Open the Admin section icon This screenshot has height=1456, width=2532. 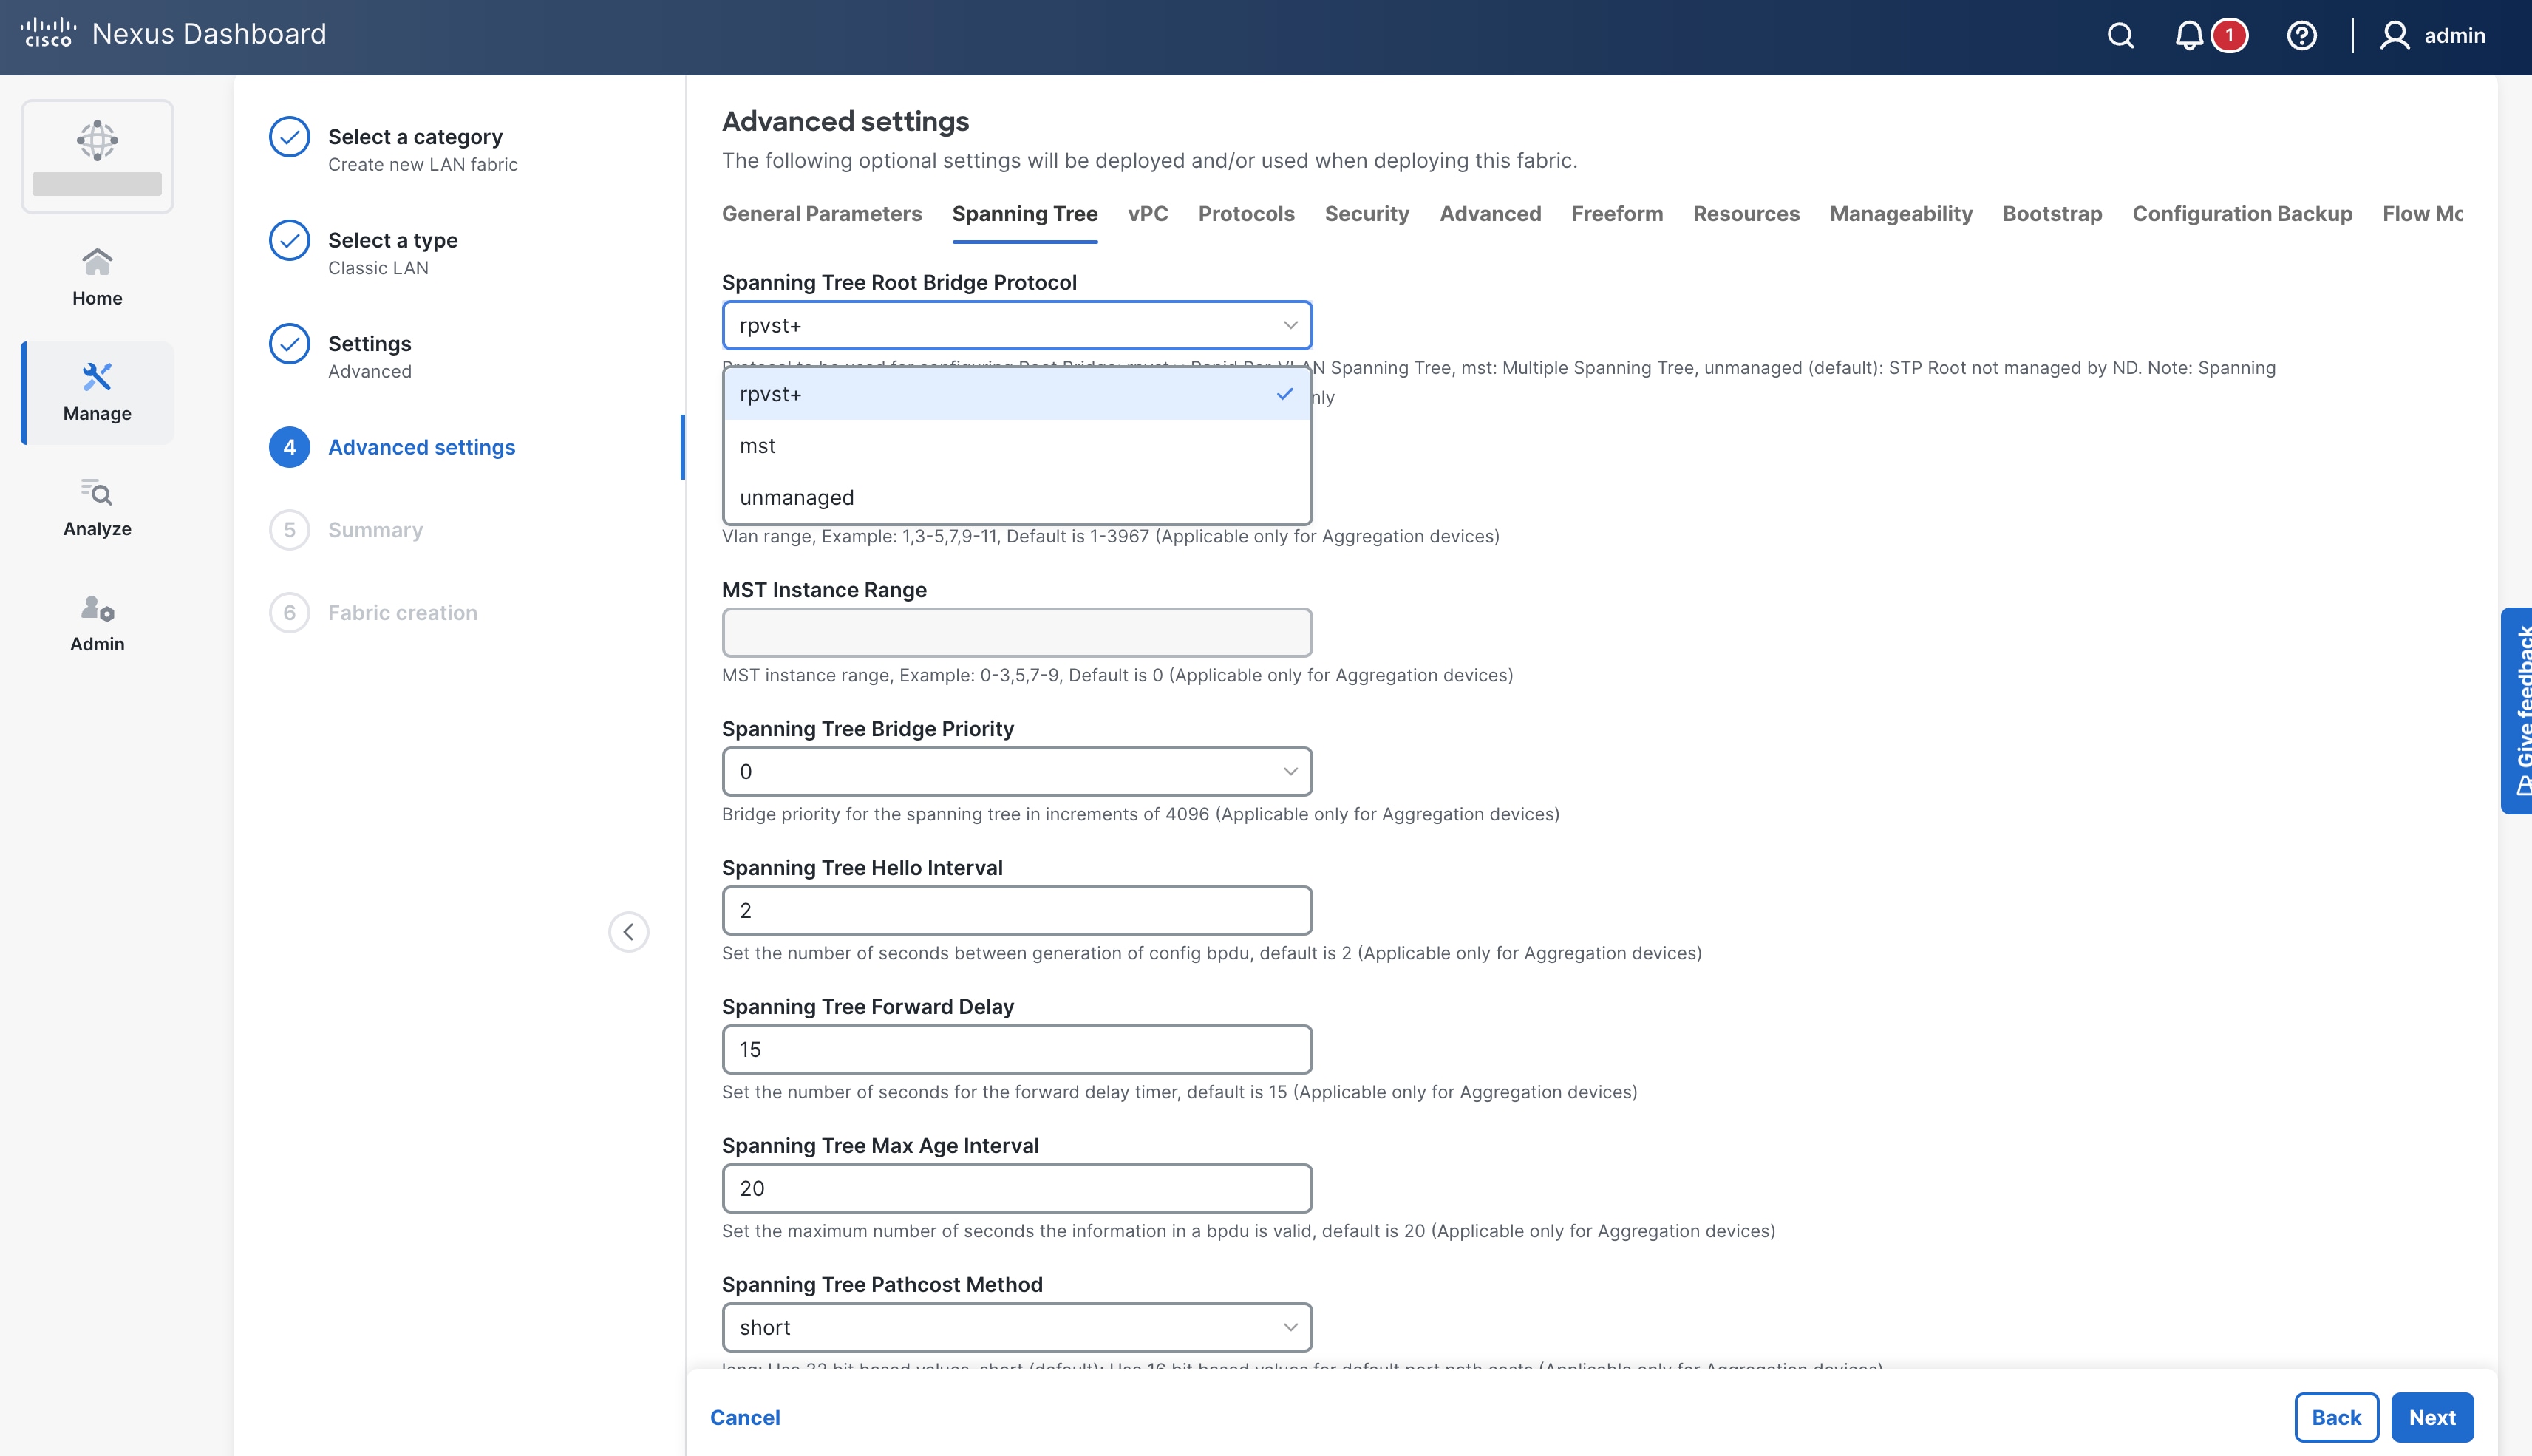pyautogui.click(x=96, y=622)
